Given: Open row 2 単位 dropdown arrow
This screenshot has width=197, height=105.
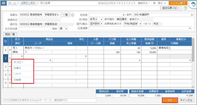Looking at the screenshot, I should click(86, 56).
